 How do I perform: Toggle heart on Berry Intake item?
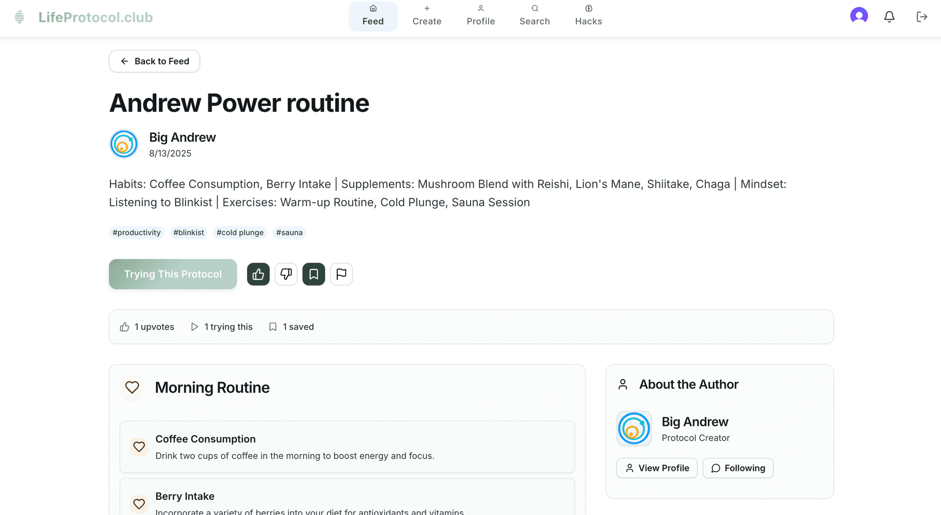click(139, 504)
